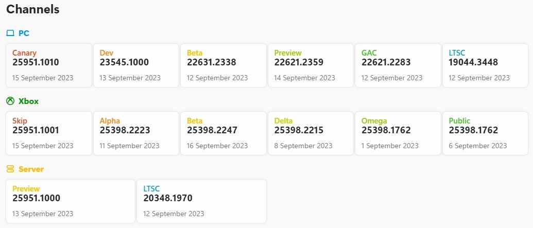Click the Xbox Skip 25951.1001 card
Screen dimensions: 533x228
pos(49,133)
